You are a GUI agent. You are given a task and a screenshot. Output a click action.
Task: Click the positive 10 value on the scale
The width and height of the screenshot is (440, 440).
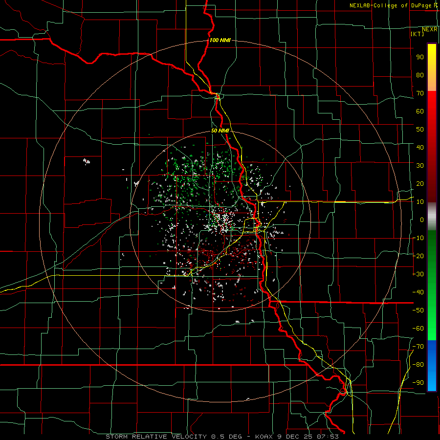(420, 202)
